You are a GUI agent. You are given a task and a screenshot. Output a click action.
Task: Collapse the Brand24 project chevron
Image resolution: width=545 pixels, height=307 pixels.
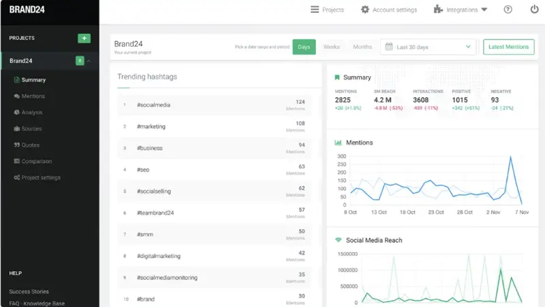coord(89,61)
